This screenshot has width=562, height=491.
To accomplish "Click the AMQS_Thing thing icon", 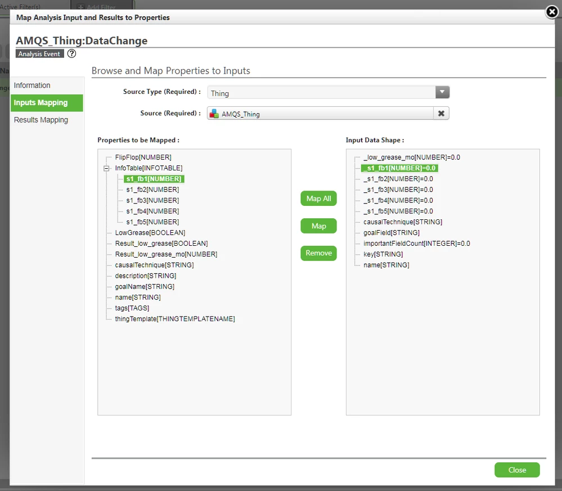I will click(x=214, y=114).
